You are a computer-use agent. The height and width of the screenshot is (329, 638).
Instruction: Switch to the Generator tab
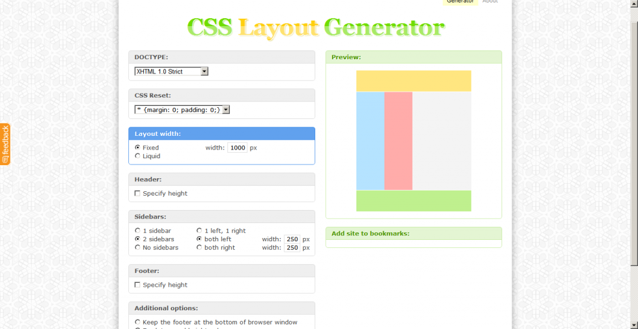460,2
